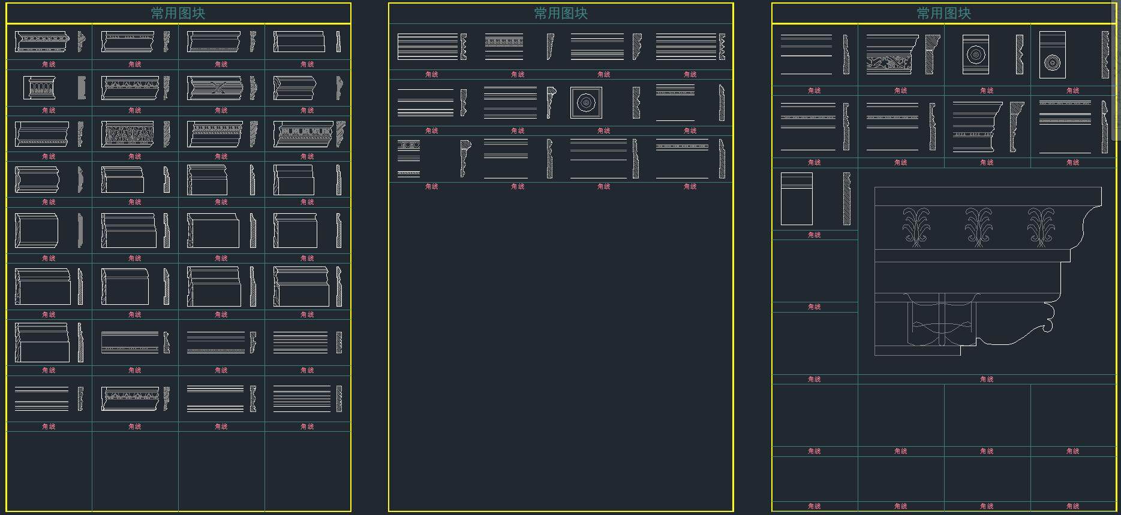The height and width of the screenshot is (515, 1121).
Task: Click the 常用图块 title of the middle sheet
Action: (561, 13)
